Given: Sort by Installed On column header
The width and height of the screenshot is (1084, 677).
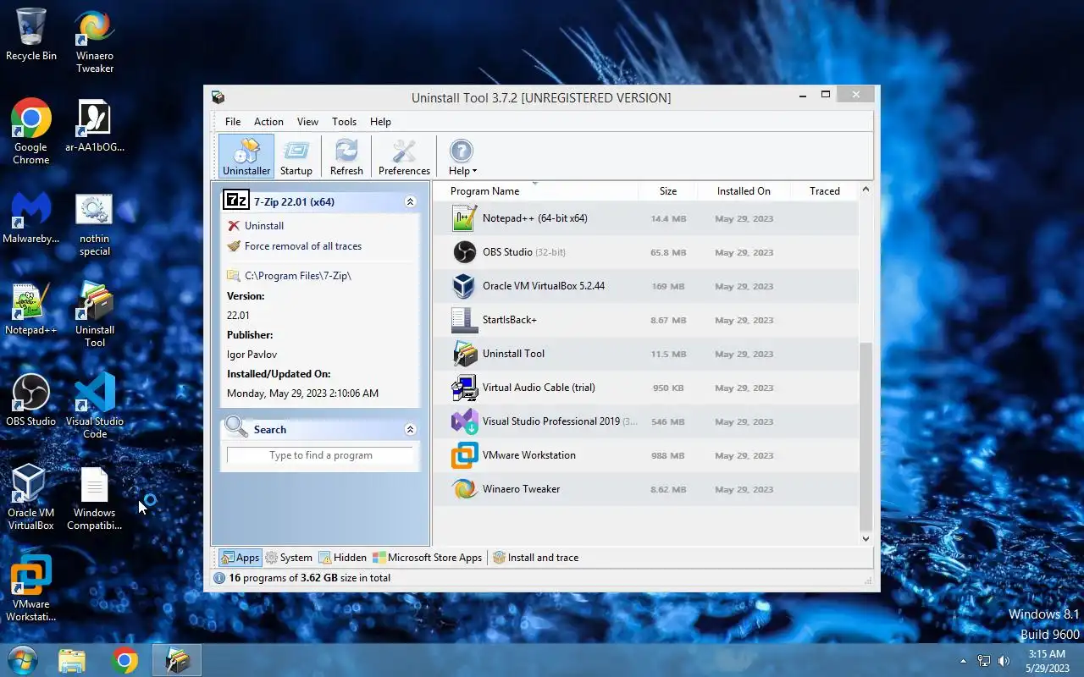Looking at the screenshot, I should tap(744, 191).
